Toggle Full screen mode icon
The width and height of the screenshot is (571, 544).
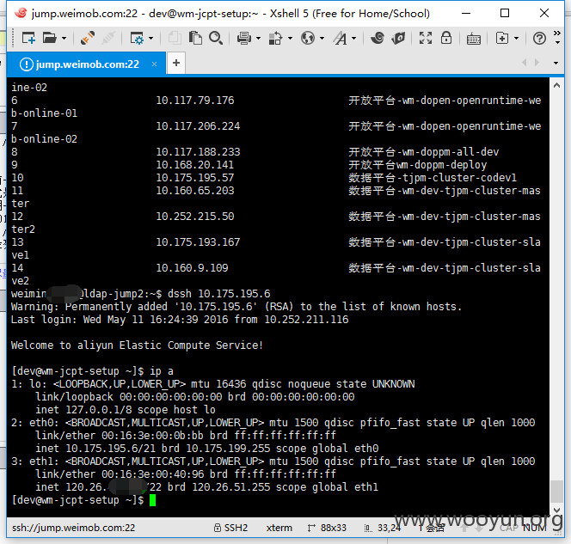tap(426, 38)
